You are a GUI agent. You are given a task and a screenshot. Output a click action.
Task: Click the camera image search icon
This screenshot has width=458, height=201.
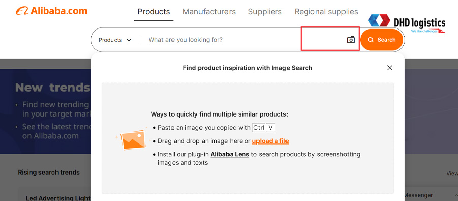pos(351,40)
